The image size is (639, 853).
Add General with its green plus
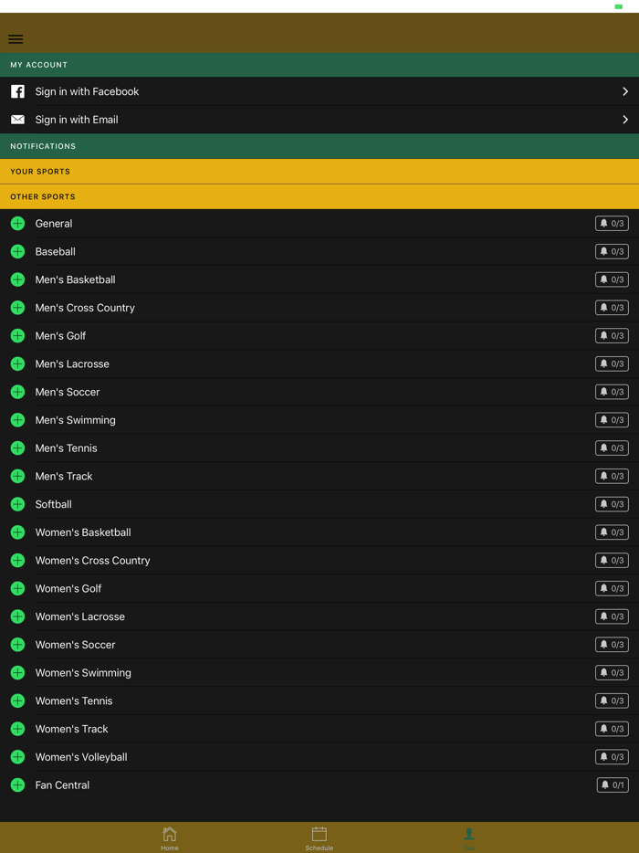pos(18,224)
